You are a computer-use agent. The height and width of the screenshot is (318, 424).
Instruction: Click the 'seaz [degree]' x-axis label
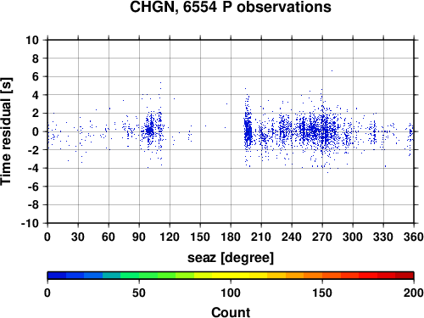click(x=231, y=258)
